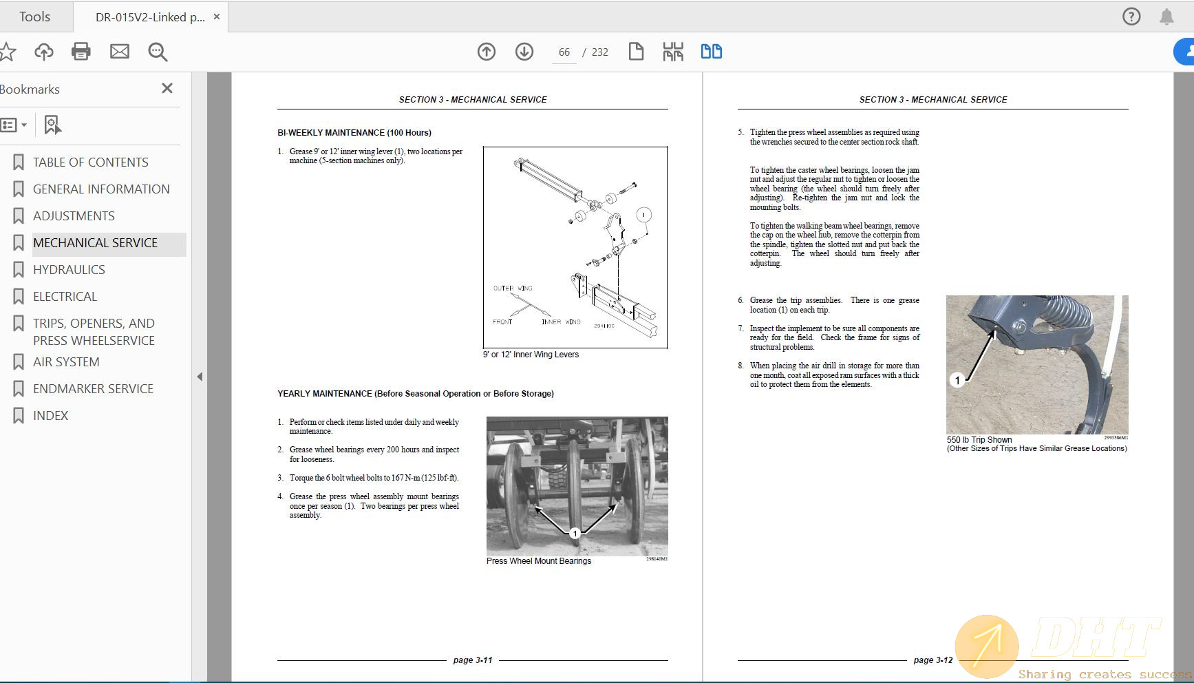This screenshot has height=683, width=1194.
Task: Go to previous page with up arrow
Action: (x=487, y=52)
